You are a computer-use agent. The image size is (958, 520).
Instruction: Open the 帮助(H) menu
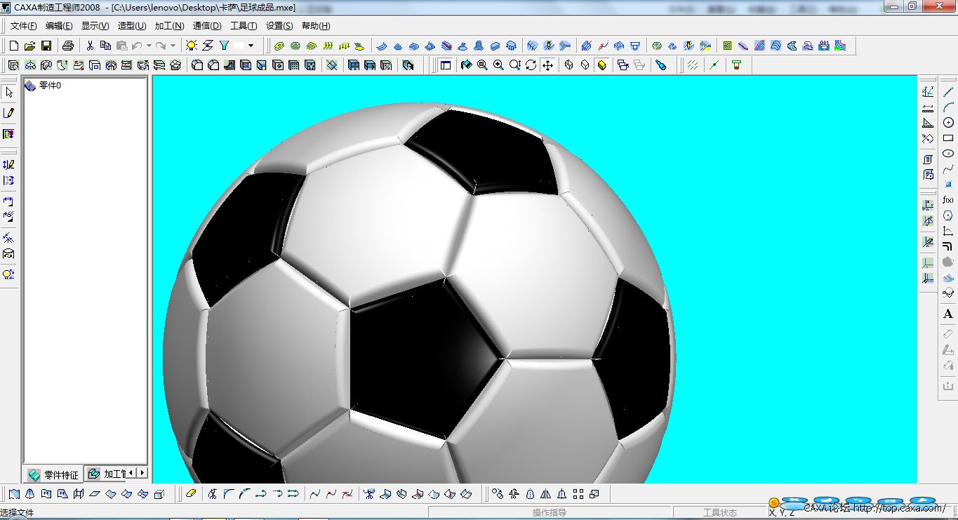coord(316,26)
